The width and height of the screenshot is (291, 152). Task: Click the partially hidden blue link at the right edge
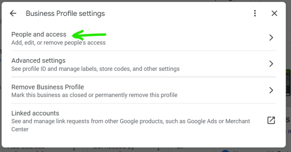pos(289,131)
